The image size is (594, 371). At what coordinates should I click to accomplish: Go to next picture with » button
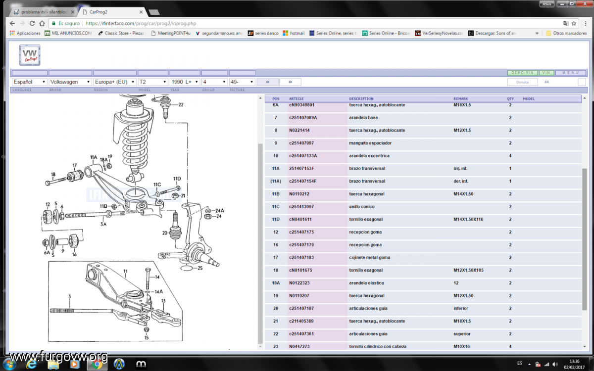[290, 82]
